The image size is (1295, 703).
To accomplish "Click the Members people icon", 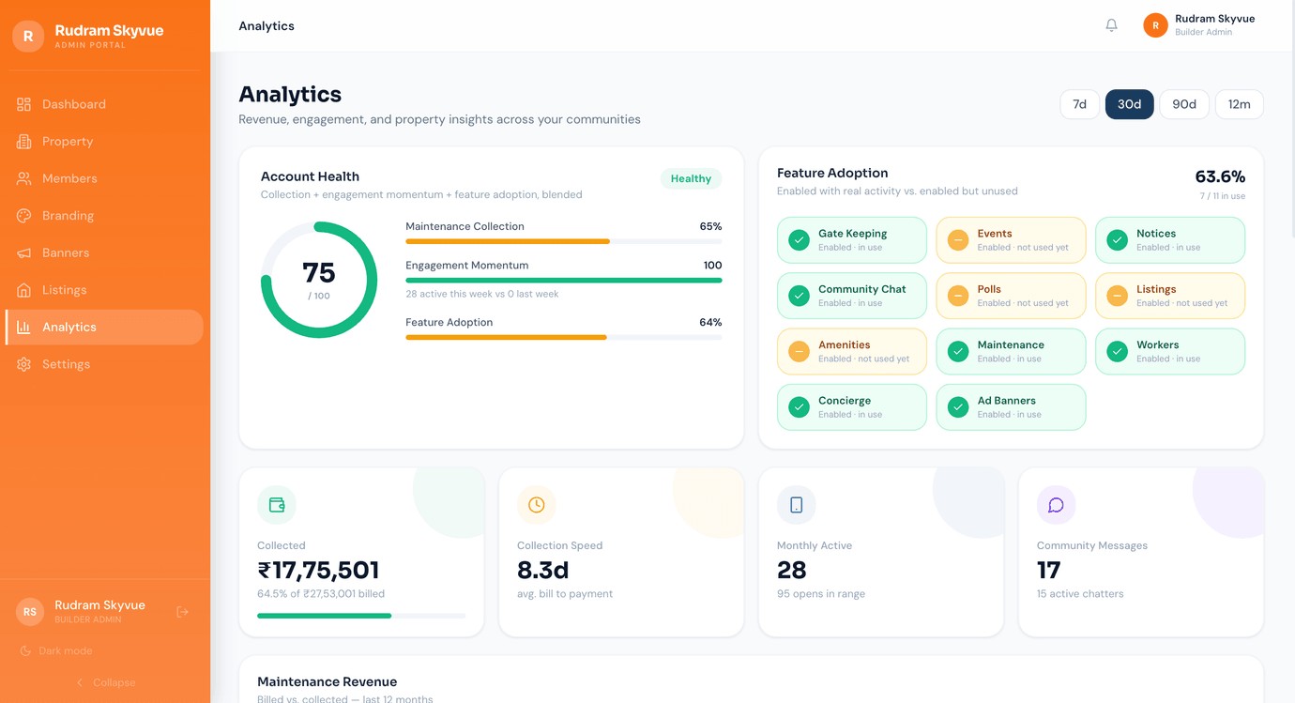I will [x=24, y=178].
